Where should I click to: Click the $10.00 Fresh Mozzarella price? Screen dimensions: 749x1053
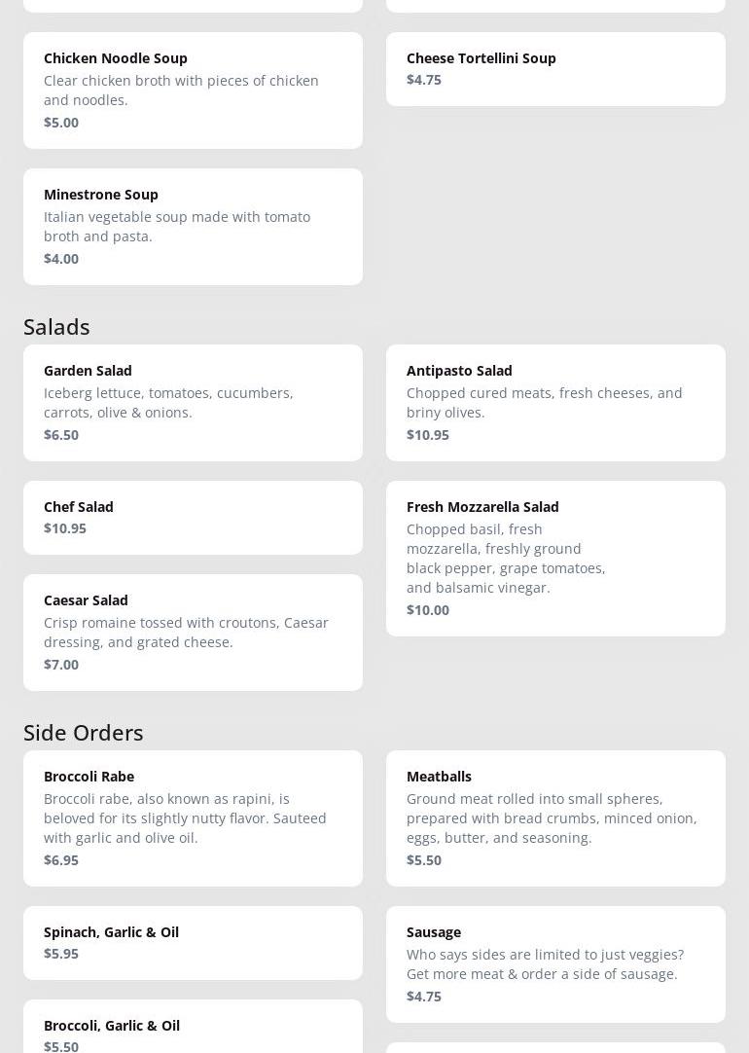click(x=428, y=610)
